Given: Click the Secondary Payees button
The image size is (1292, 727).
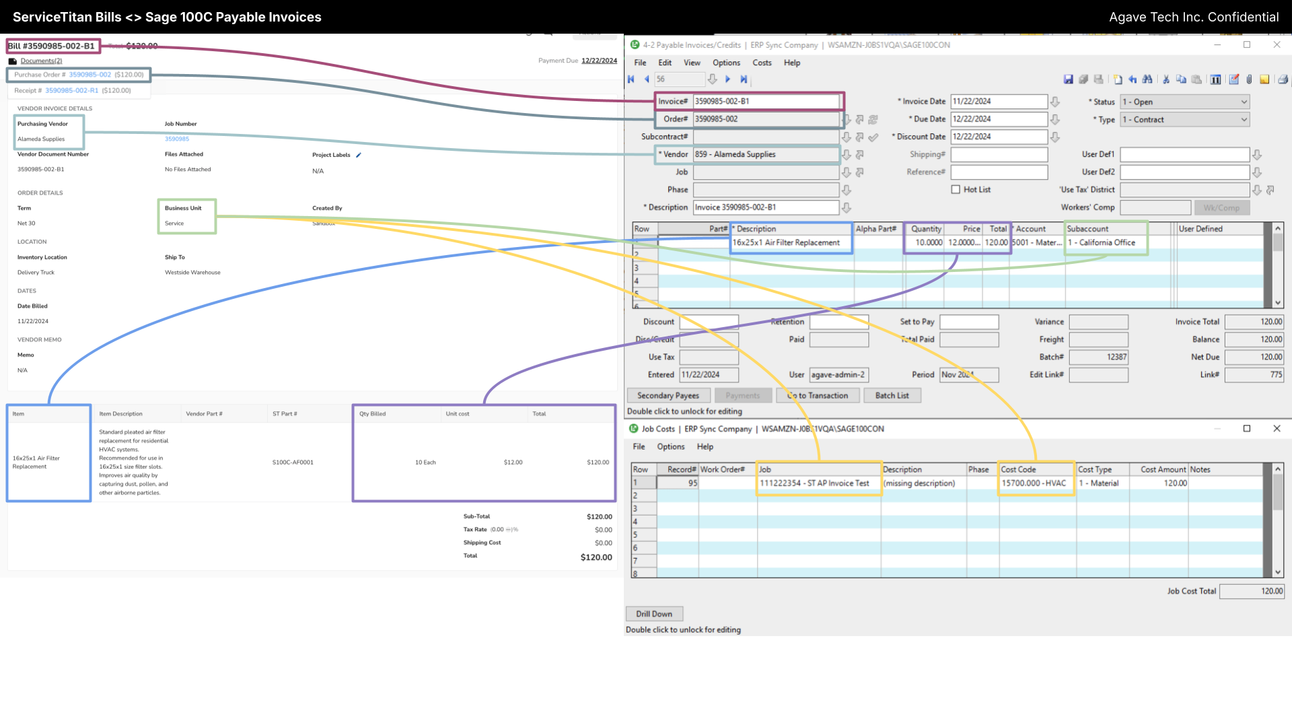Looking at the screenshot, I should tap(668, 396).
